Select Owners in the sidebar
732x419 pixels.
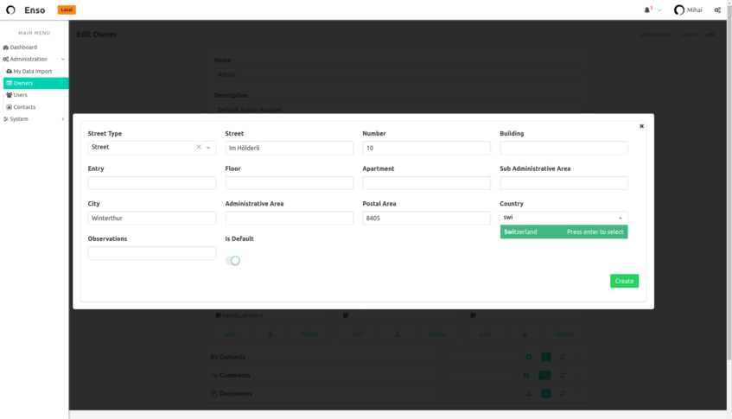[36, 83]
